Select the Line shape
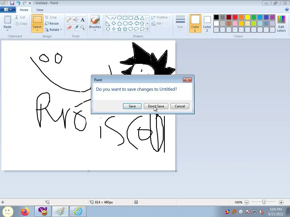 pos(108,18)
